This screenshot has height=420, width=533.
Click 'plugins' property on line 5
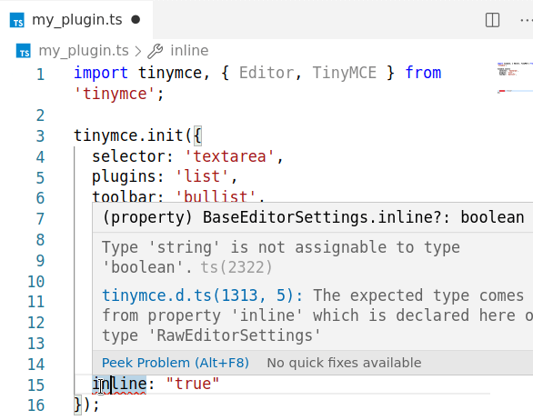(124, 176)
